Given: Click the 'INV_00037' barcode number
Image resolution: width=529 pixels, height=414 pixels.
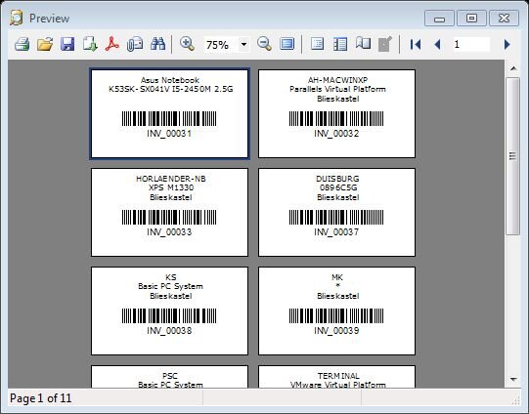Looking at the screenshot, I should pos(336,232).
